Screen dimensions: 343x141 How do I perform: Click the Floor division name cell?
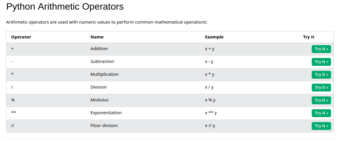coord(104,126)
